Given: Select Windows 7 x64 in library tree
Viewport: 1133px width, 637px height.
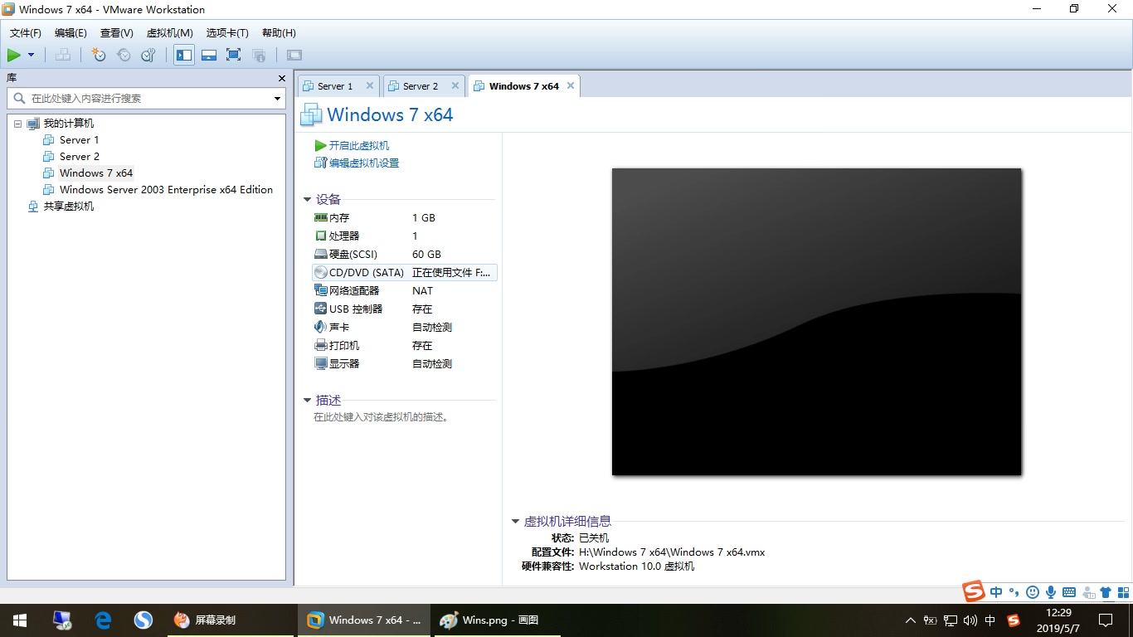Looking at the screenshot, I should point(96,173).
